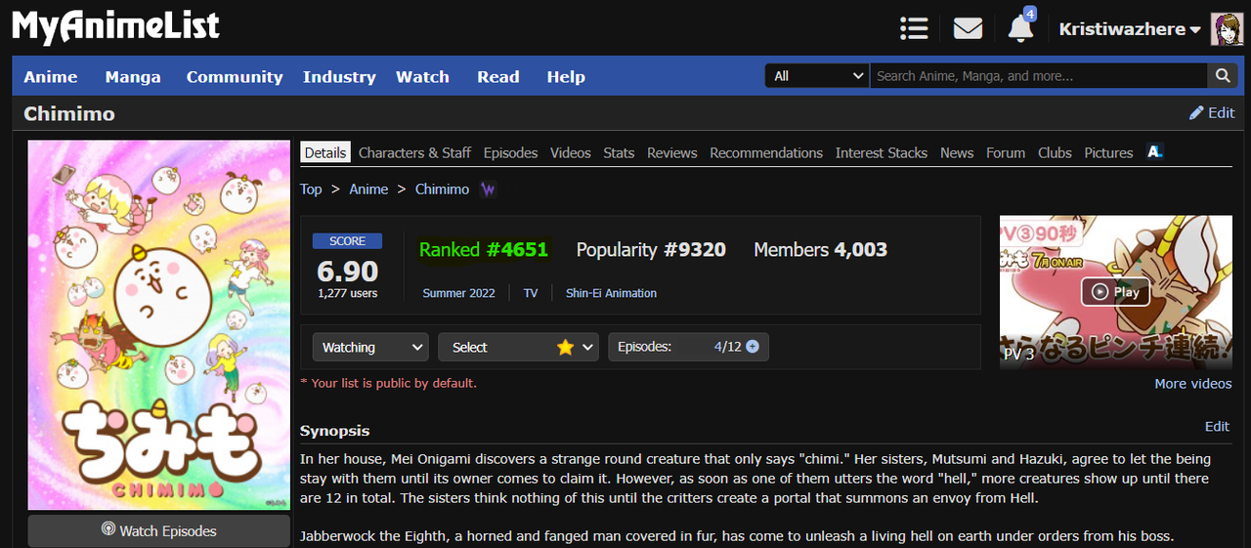Viewport: 1251px width, 548px height.
Task: Switch to the Stats tab
Action: click(619, 152)
